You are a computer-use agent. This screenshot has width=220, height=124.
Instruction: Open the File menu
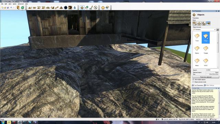pos(2,4)
